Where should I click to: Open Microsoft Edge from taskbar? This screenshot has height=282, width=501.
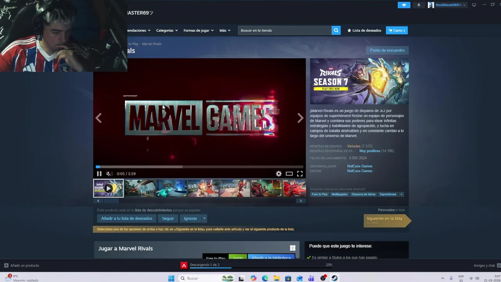click(x=265, y=278)
